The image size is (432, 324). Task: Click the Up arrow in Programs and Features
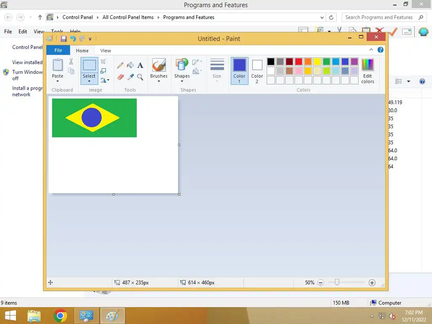coord(40,17)
